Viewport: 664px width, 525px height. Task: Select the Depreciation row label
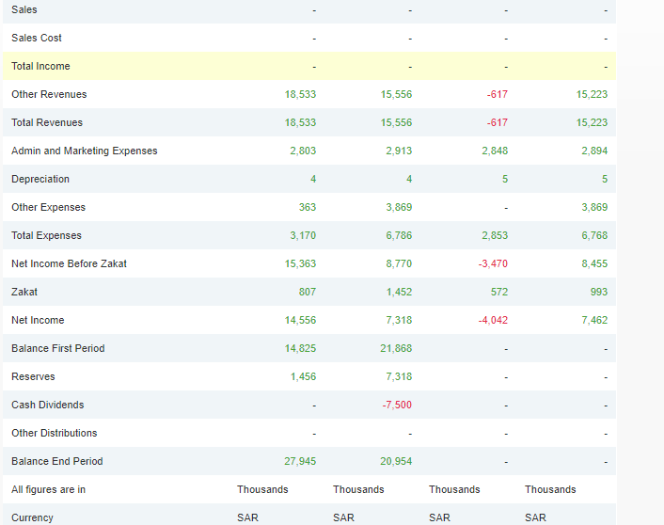pos(40,179)
